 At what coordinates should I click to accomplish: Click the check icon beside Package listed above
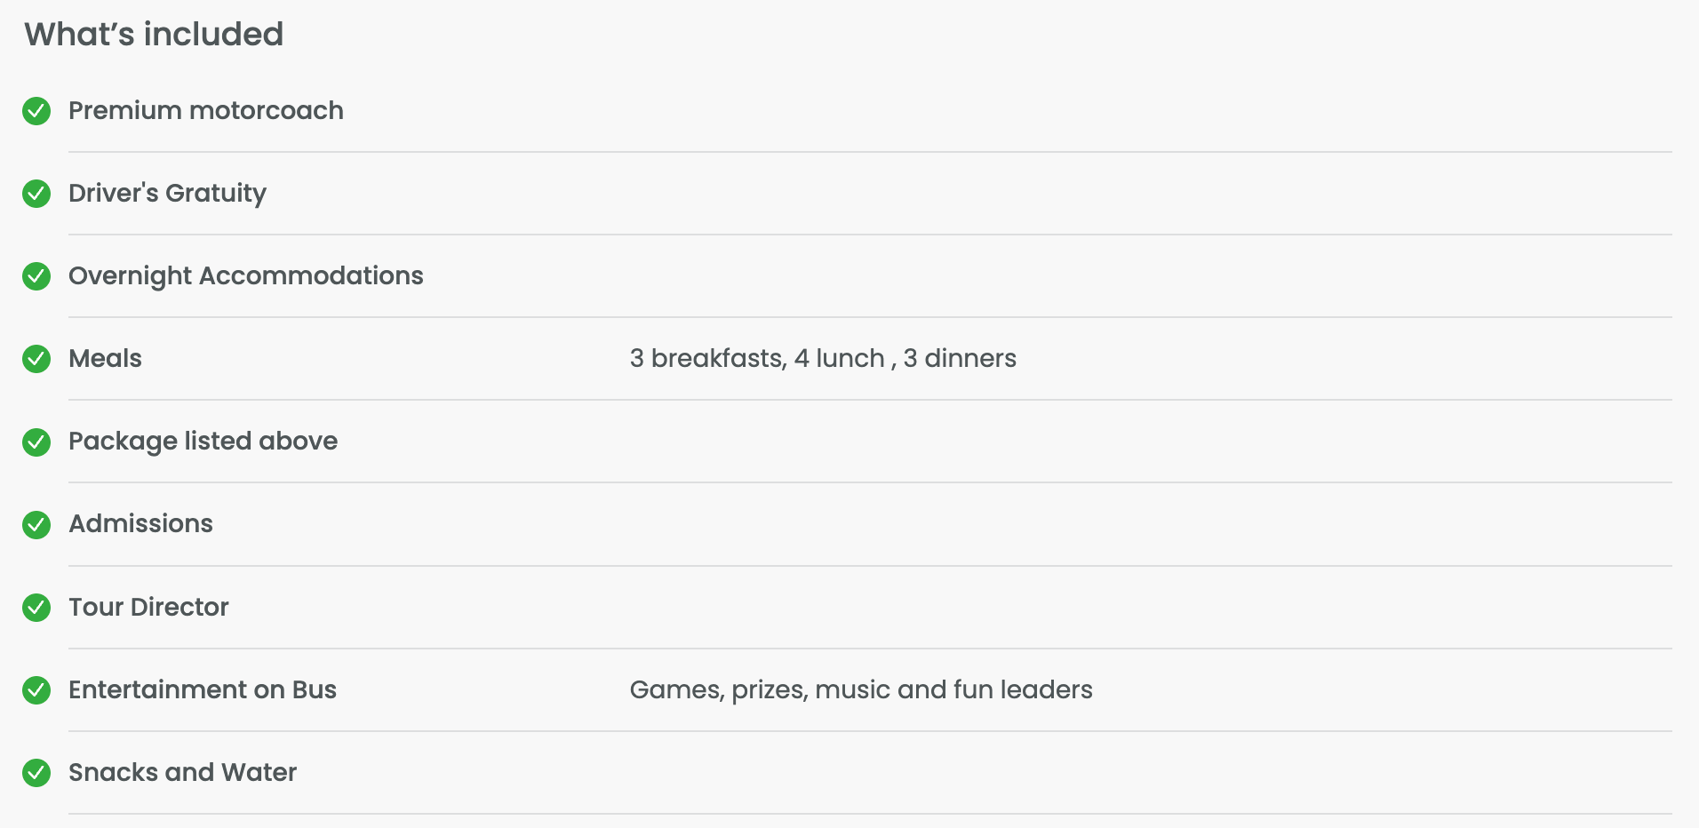pos(36,442)
